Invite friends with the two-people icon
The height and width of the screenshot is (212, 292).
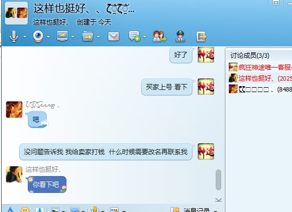(160, 37)
